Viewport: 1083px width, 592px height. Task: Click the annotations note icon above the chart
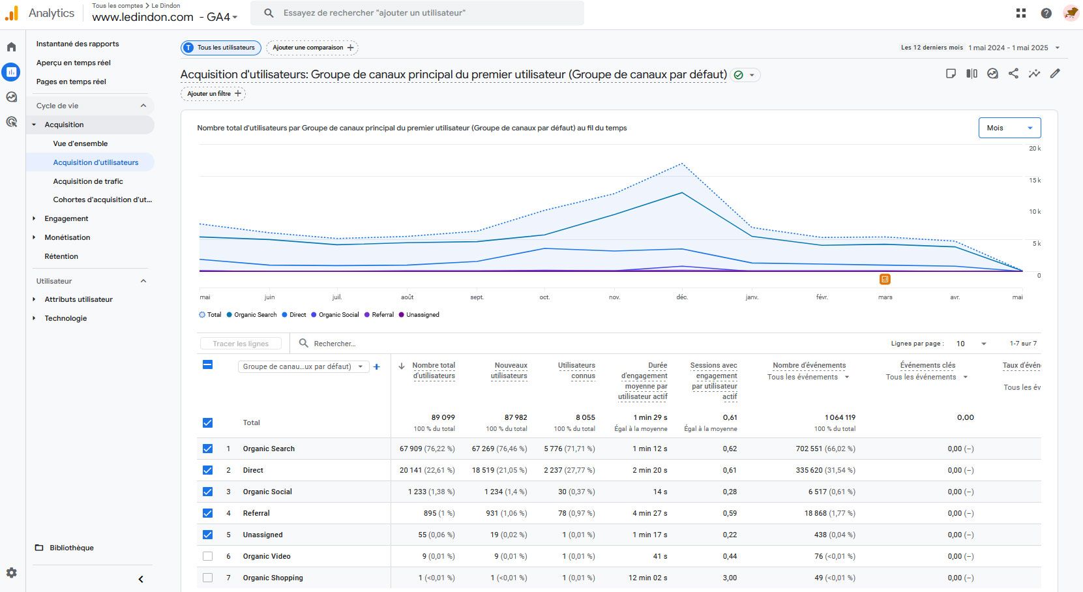pos(951,74)
